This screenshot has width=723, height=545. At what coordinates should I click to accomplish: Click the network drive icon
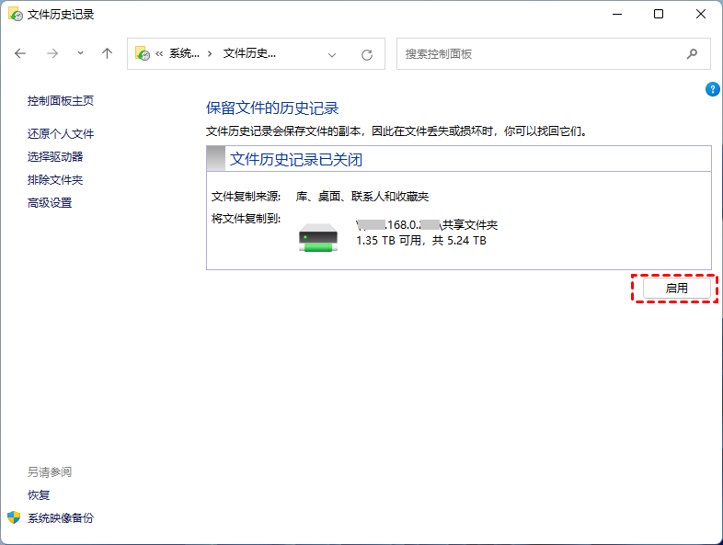click(x=318, y=238)
